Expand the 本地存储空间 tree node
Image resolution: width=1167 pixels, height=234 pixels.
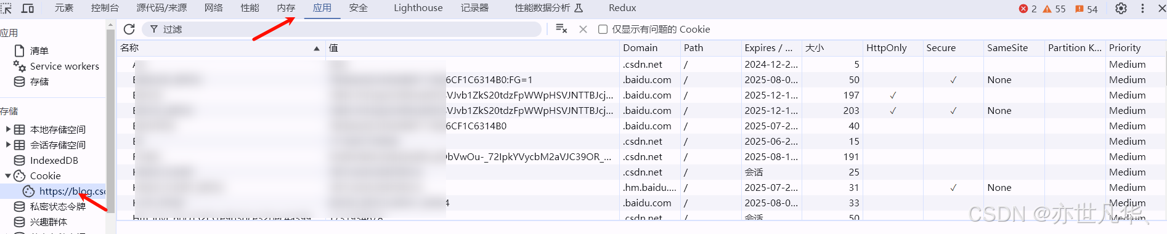click(x=8, y=129)
